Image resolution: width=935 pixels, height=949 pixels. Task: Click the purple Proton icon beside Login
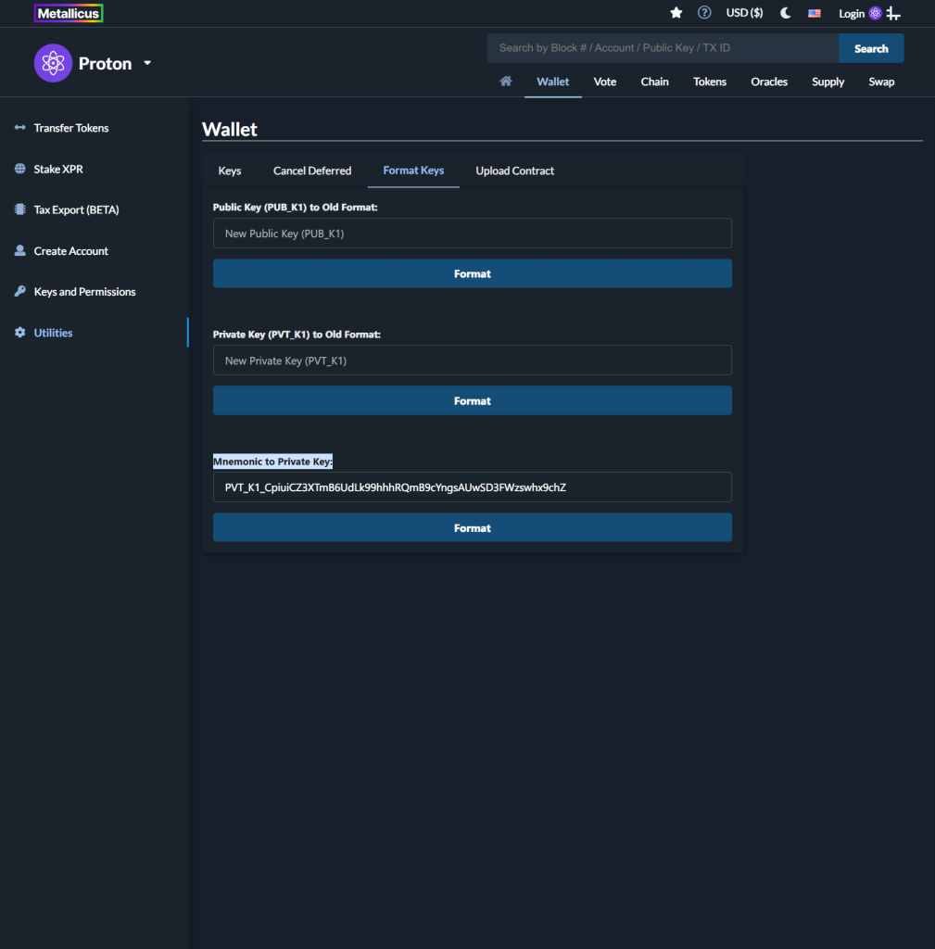[875, 13]
